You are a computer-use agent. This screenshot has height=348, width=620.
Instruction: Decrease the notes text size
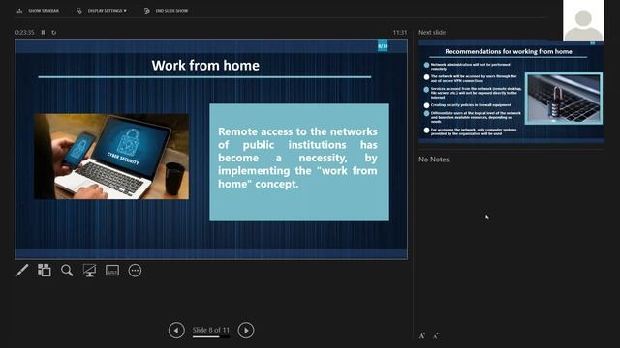point(435,336)
